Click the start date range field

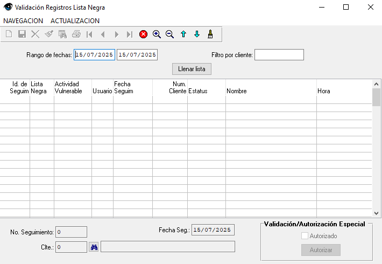(94, 55)
